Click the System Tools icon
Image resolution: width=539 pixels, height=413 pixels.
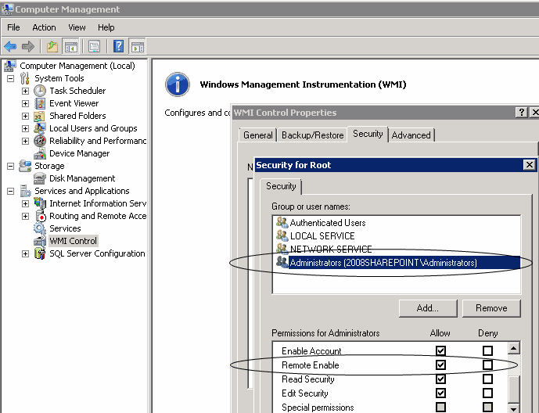click(x=25, y=78)
